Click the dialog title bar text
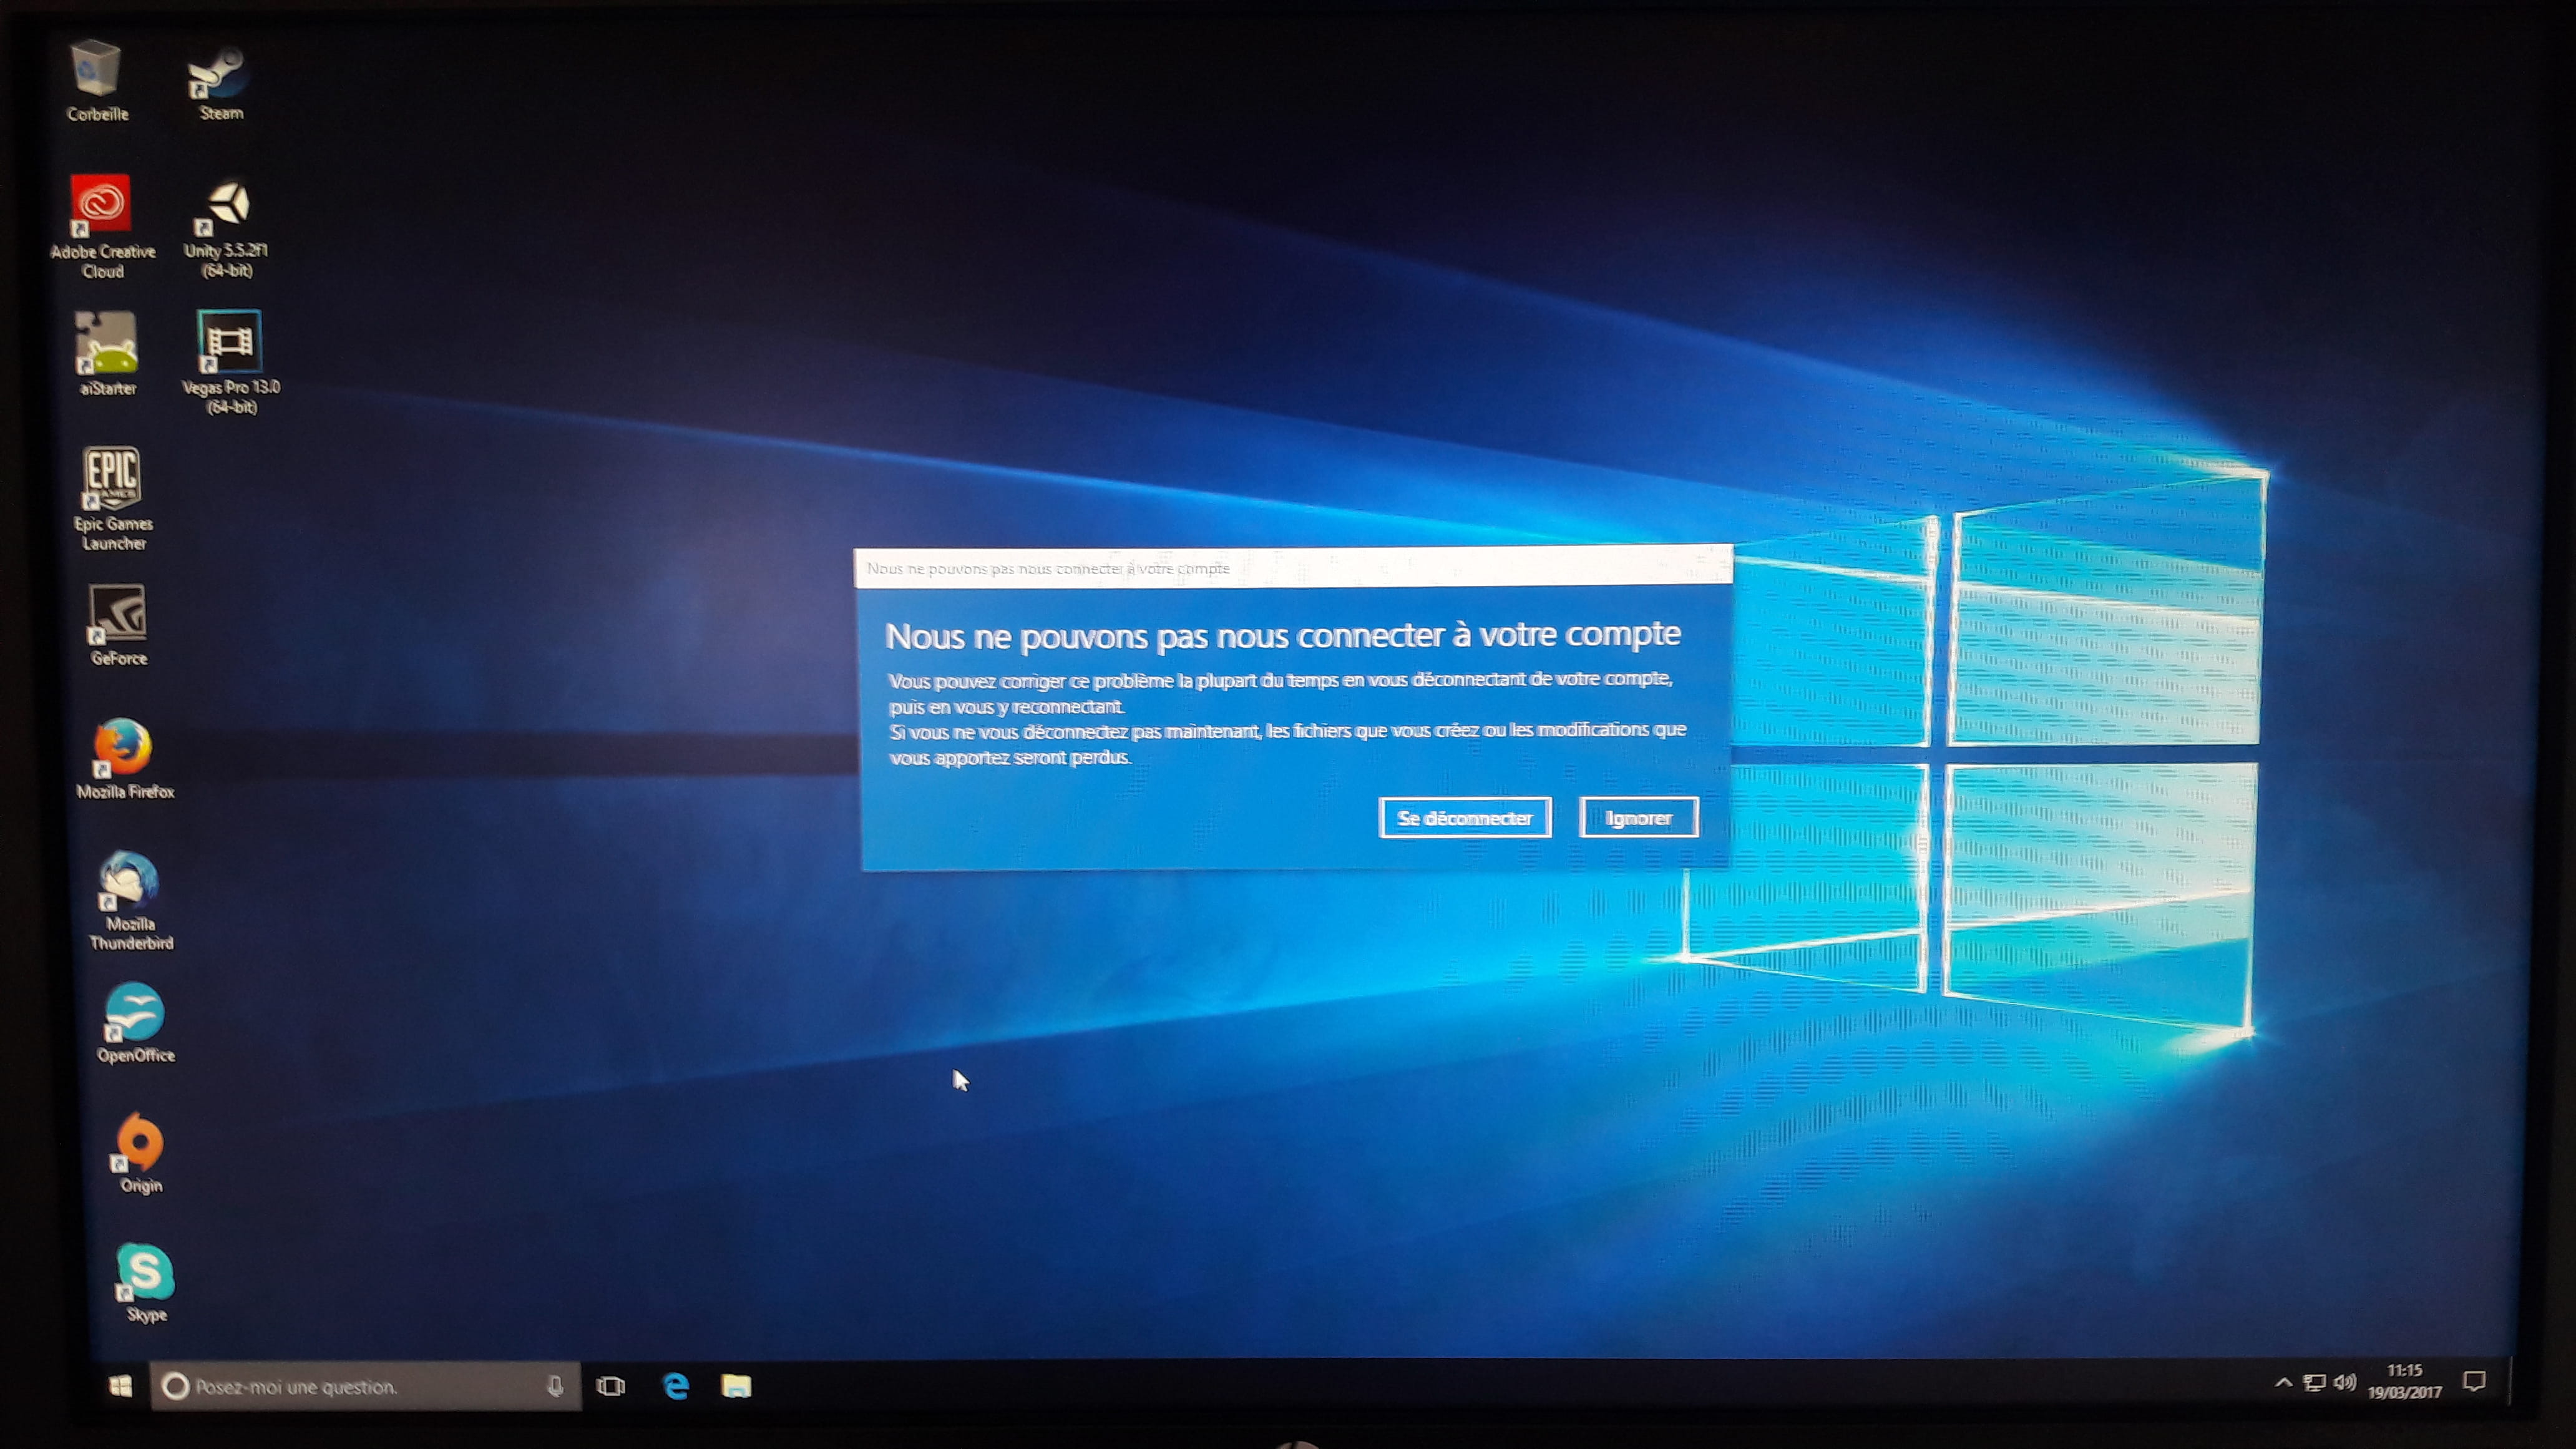 (1048, 568)
